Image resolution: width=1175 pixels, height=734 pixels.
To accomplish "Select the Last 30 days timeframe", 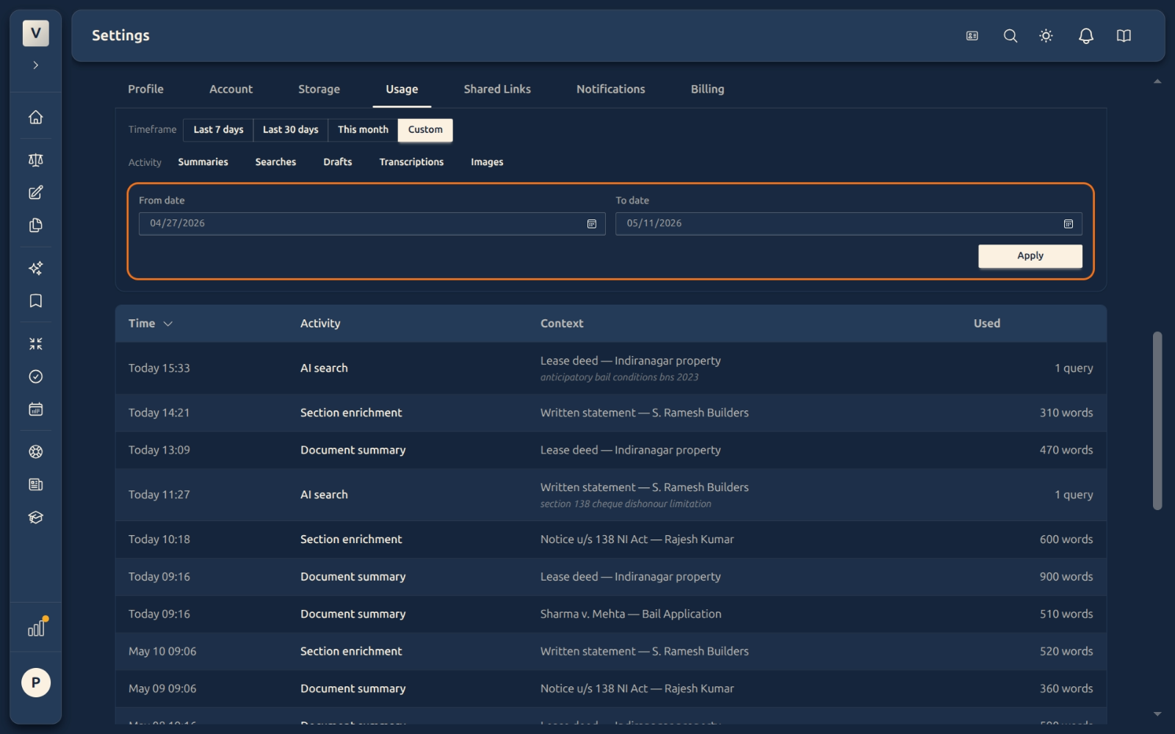I will coord(291,130).
